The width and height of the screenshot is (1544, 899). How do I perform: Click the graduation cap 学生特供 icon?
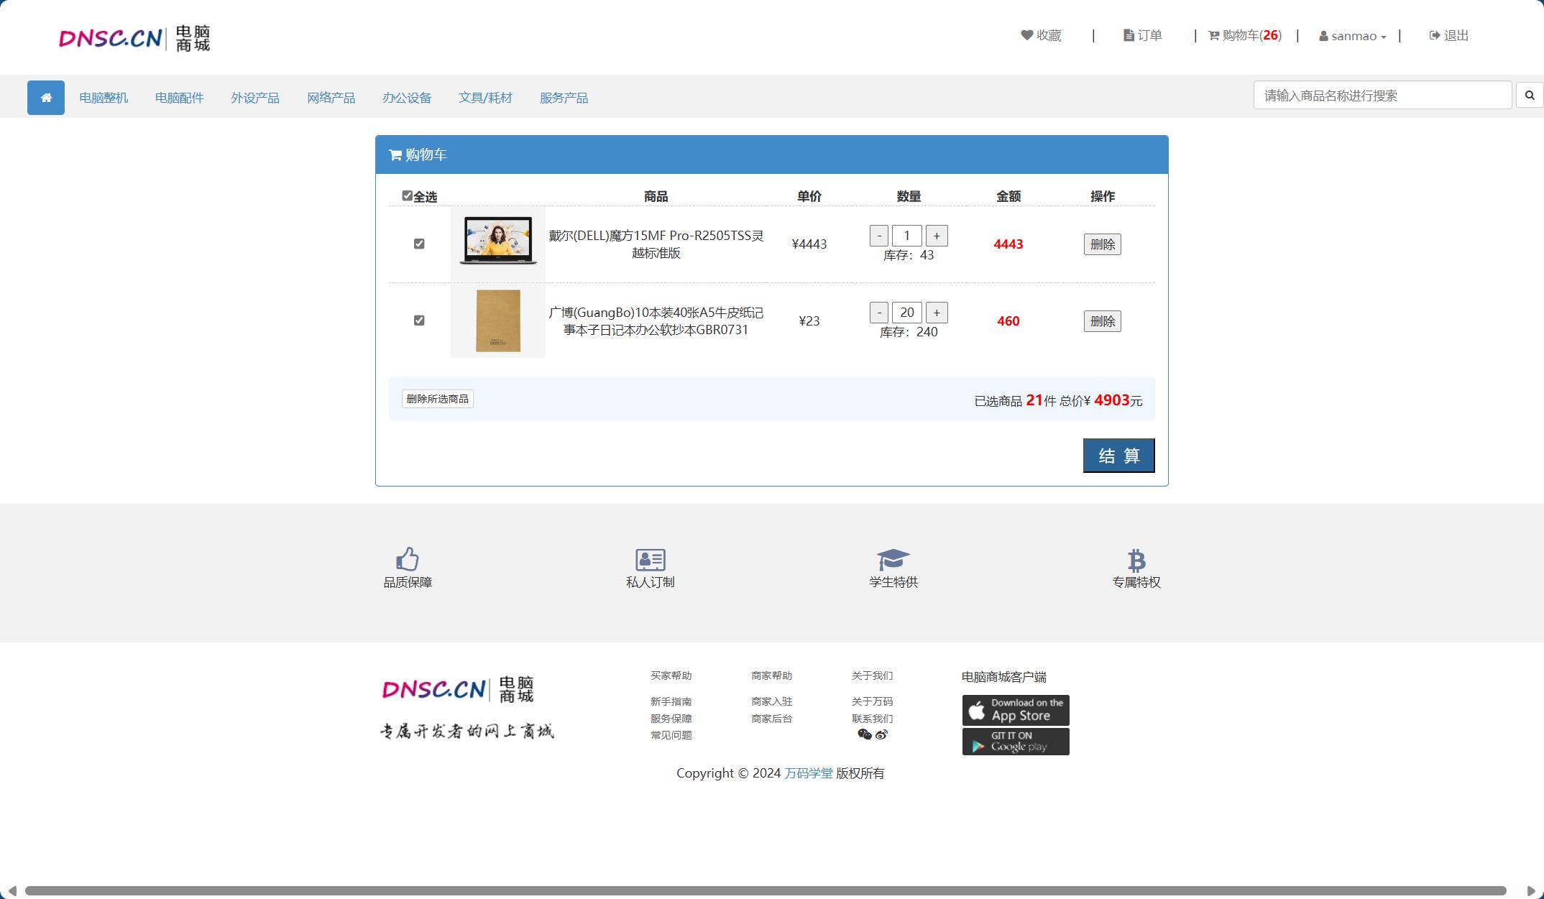893,560
